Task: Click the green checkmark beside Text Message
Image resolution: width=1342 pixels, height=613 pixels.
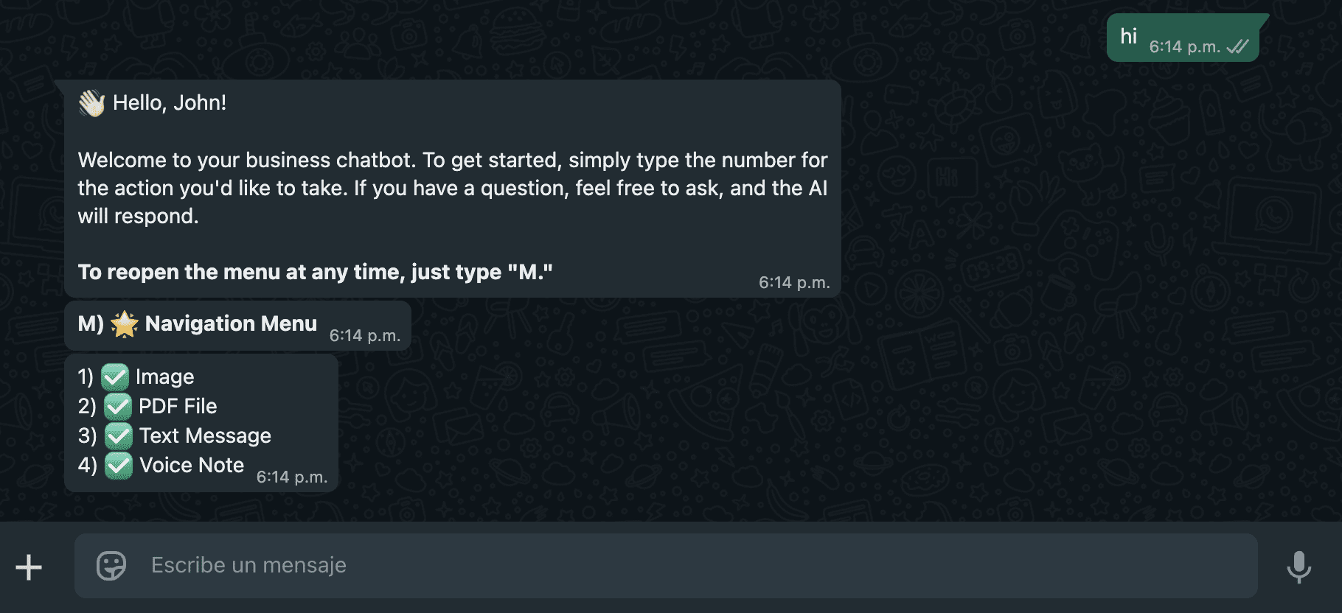Action: coord(119,436)
